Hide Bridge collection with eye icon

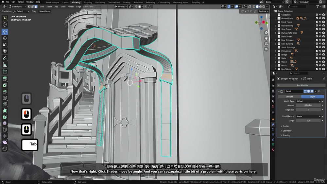point(320,55)
